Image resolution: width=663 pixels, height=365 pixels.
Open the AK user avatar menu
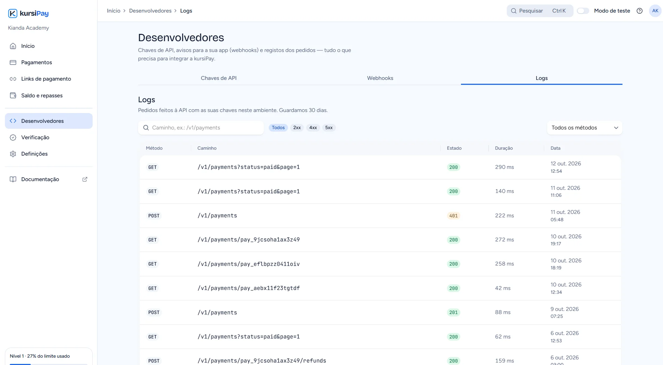pyautogui.click(x=655, y=11)
